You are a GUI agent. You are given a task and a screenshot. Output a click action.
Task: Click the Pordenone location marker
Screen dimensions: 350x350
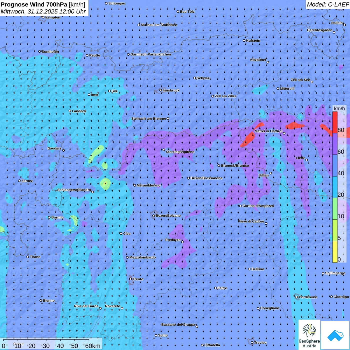pyautogui.click(x=297, y=297)
